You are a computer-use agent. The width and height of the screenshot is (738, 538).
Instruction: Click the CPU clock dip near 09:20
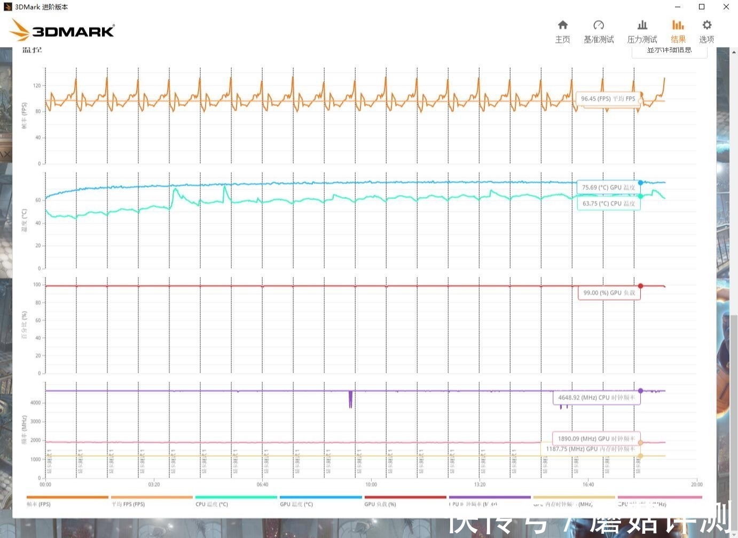(x=350, y=400)
